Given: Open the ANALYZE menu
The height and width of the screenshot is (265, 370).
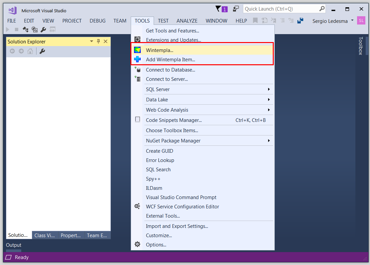Looking at the screenshot, I should click(x=187, y=21).
